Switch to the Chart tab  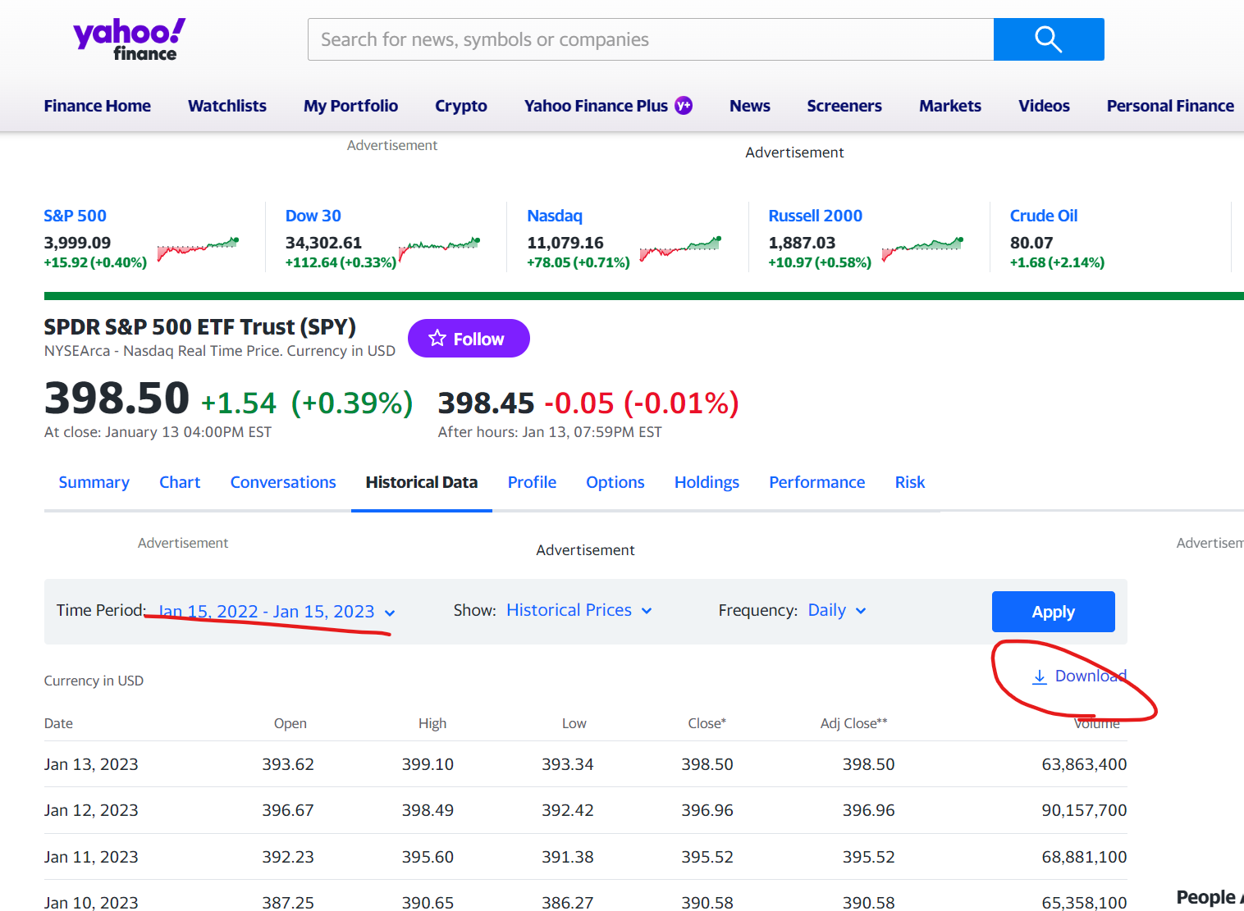coord(180,482)
